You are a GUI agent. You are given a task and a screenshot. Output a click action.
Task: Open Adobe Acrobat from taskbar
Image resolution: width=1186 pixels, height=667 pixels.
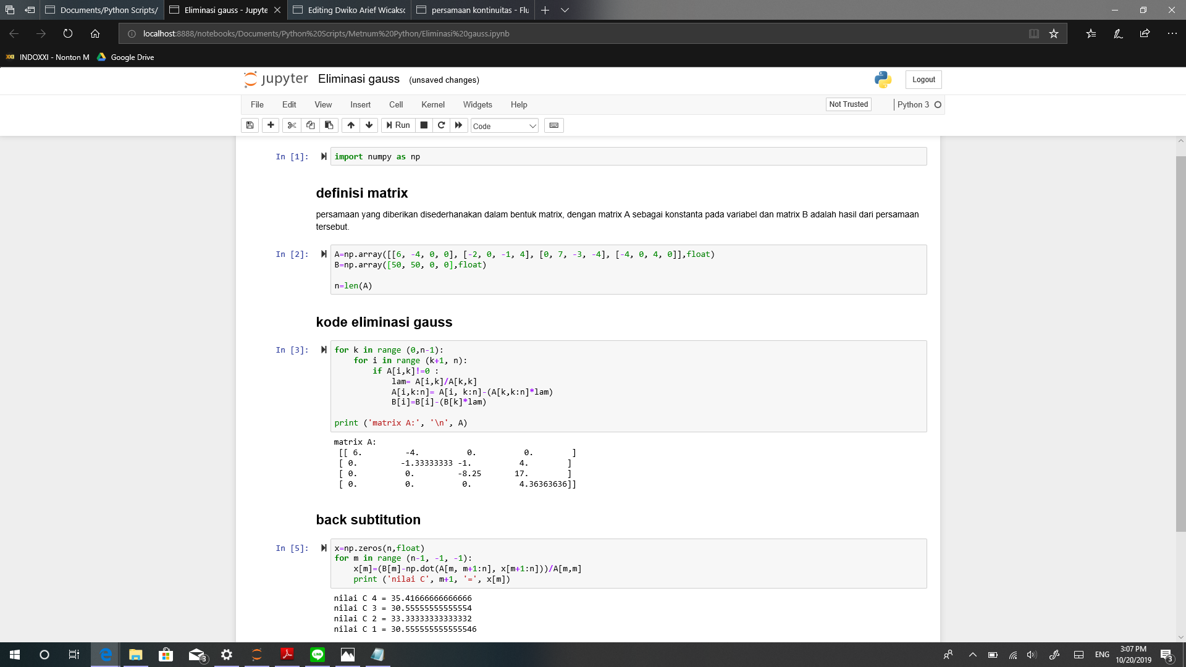pos(287,655)
